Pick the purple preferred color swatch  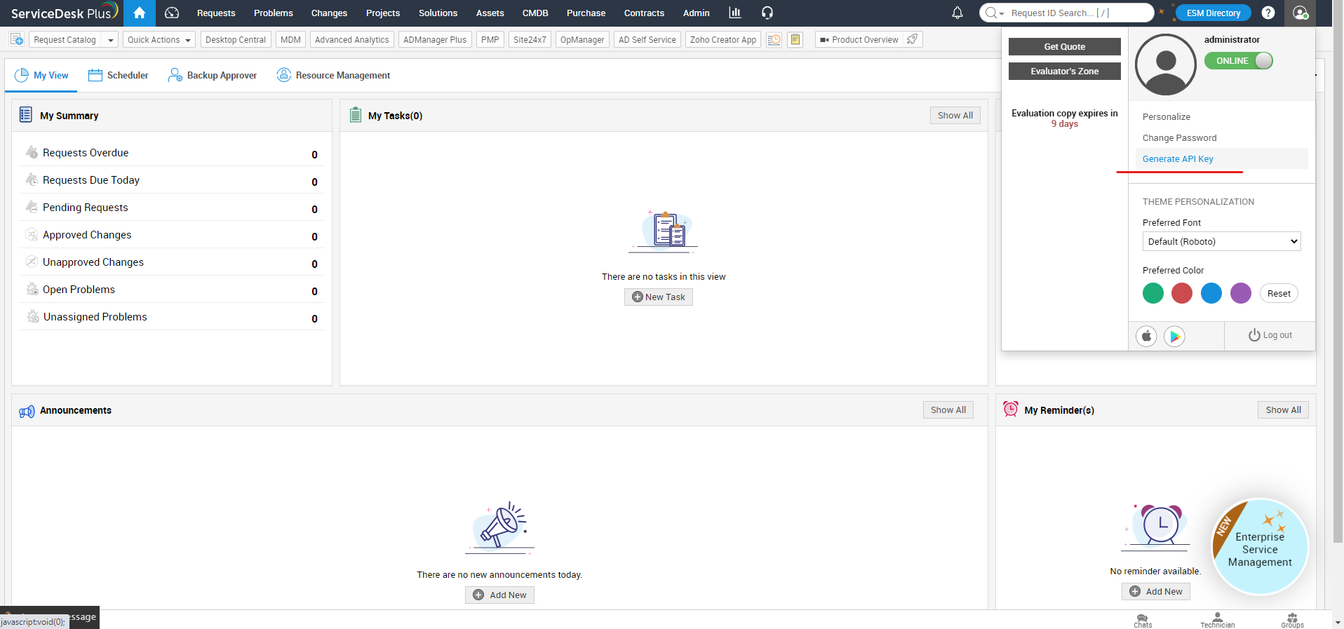(x=1240, y=293)
